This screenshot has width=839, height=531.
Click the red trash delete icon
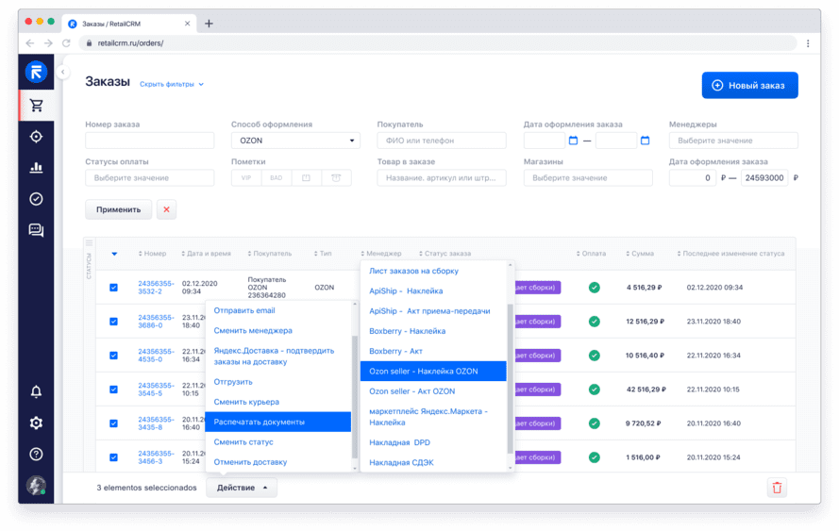coord(777,488)
